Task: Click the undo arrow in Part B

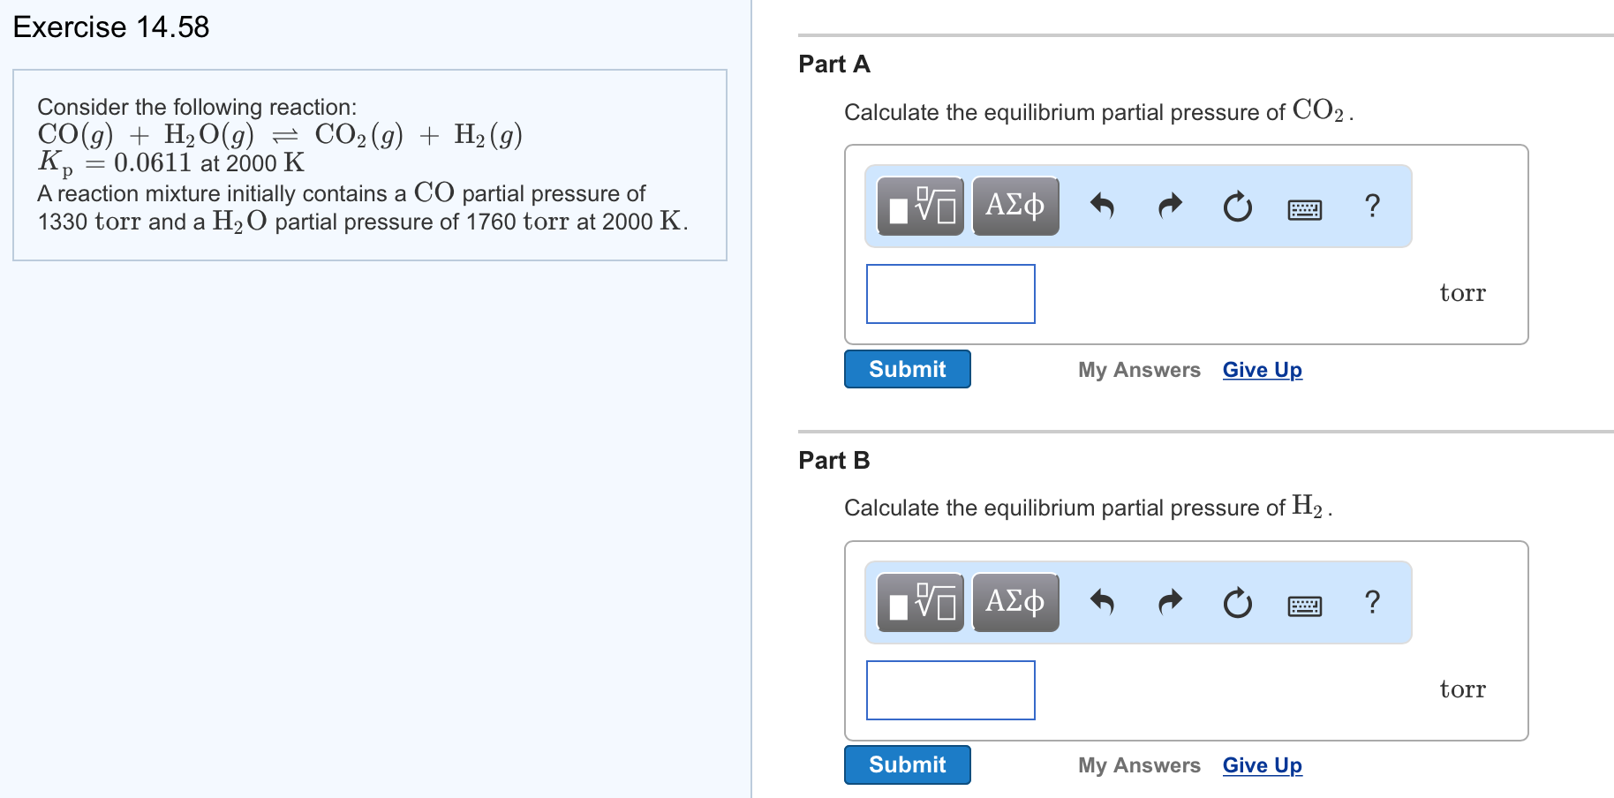Action: [x=1102, y=603]
